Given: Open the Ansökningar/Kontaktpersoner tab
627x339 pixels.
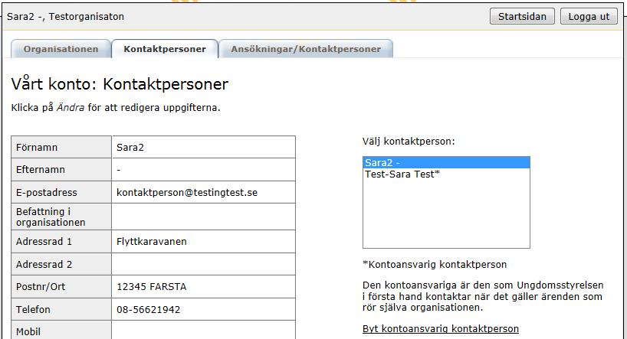Looking at the screenshot, I should [x=306, y=49].
